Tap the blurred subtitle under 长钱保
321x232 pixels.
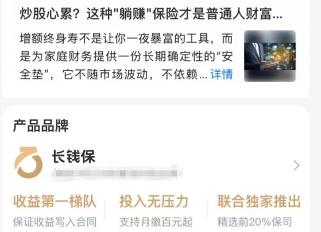tap(117, 173)
